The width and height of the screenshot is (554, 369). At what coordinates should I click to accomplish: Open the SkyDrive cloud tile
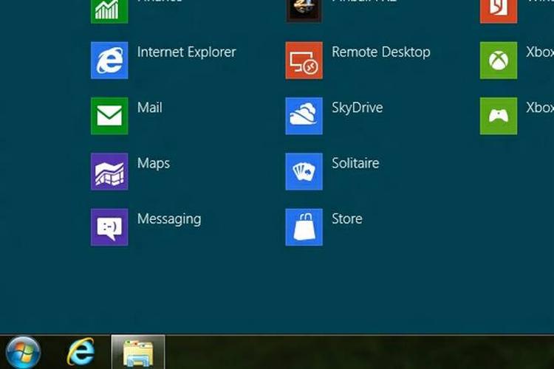pyautogui.click(x=304, y=116)
